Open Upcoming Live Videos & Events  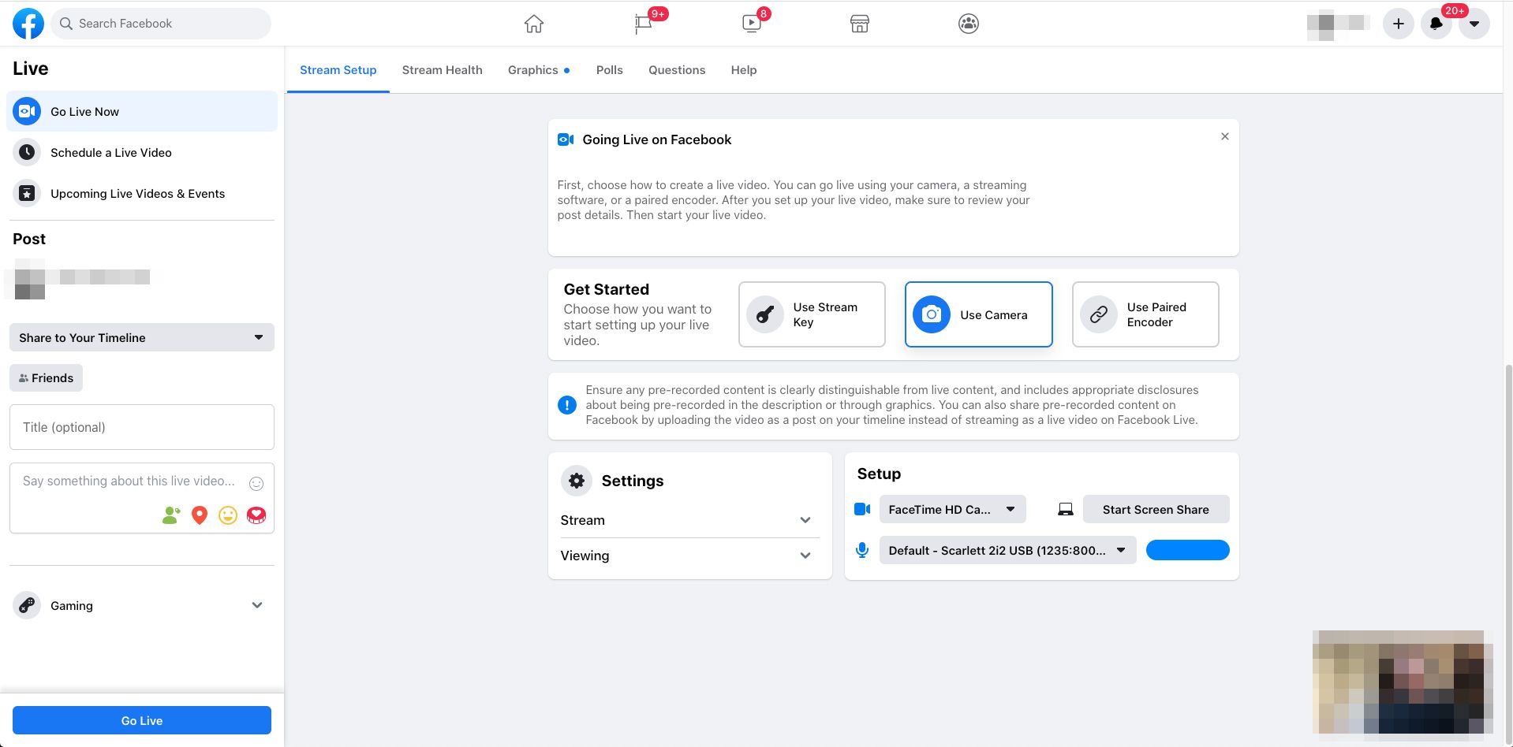[x=142, y=193]
